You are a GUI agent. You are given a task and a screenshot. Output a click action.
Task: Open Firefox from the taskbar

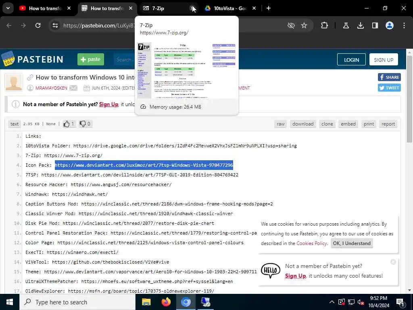click(166, 302)
